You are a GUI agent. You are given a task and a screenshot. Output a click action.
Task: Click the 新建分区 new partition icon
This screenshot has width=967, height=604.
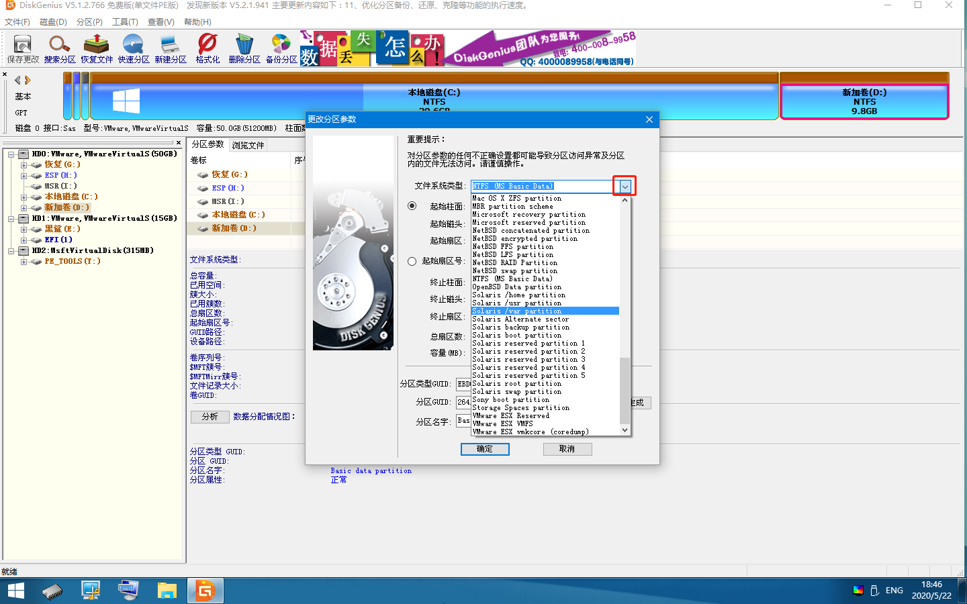coord(171,49)
